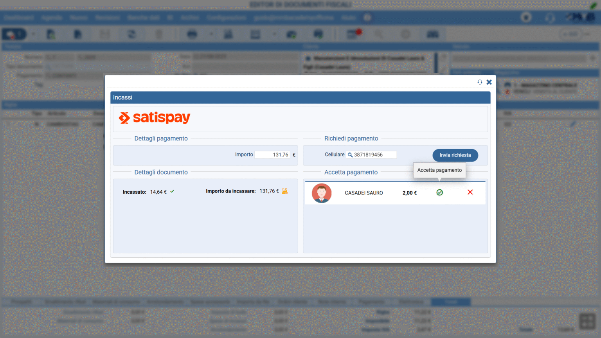Click the green checkmark next to Incassato

(172, 192)
